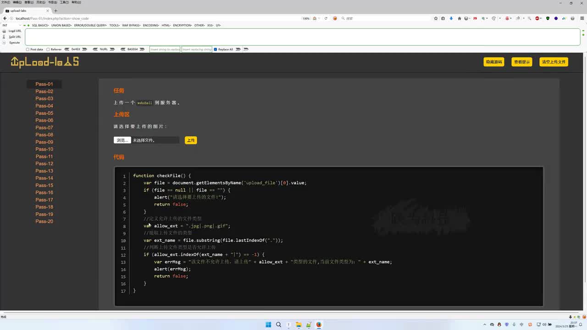Viewport: 587px width, 330px height.
Task: Click the black home icon in toolbar
Action: coord(459,18)
